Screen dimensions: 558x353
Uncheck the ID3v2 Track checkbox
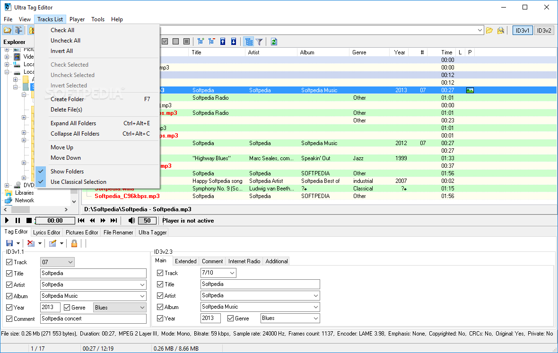tap(160, 273)
